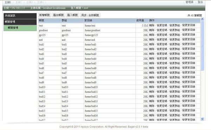The image size is (211, 130).
Task: Click 變更群組 for bsd7
Action: point(174,73)
